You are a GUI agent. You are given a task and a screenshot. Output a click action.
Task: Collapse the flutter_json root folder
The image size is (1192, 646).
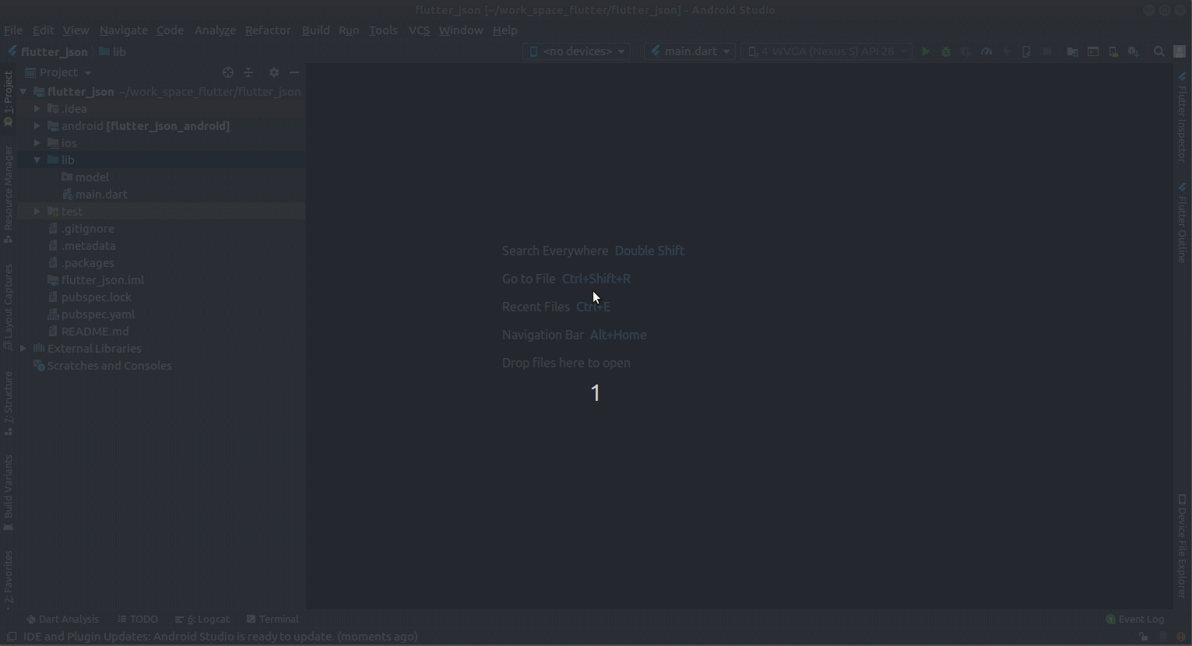tap(23, 92)
